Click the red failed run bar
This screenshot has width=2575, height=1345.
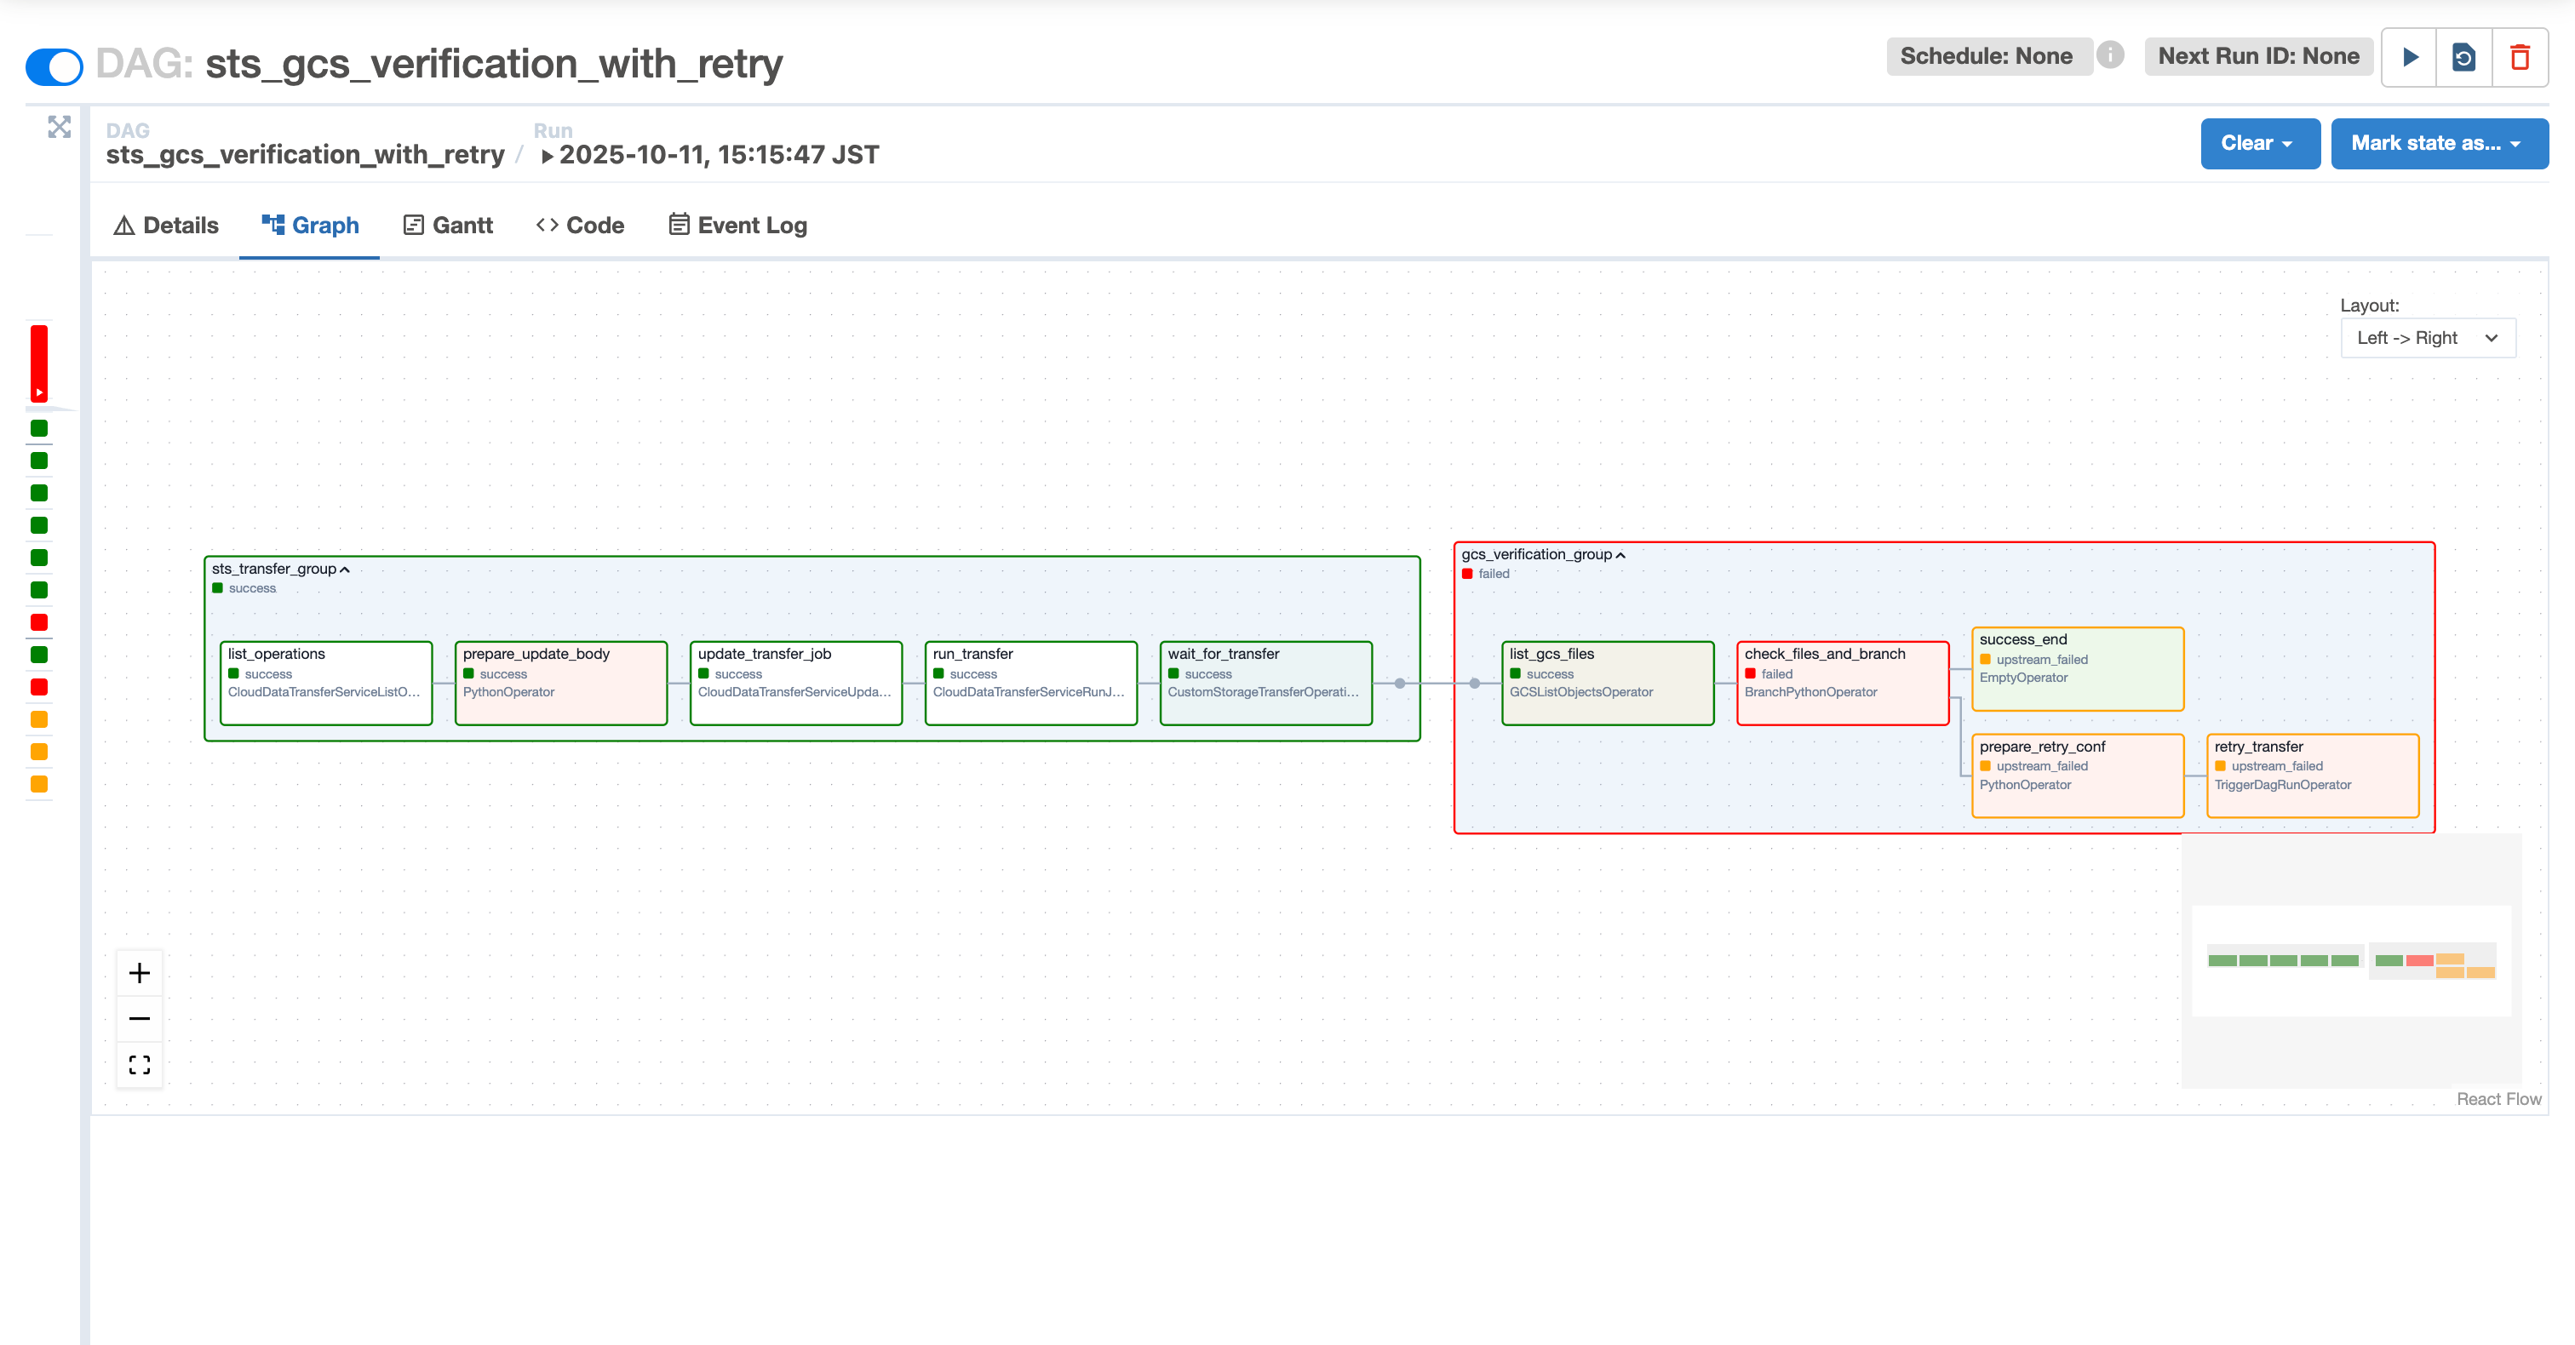[x=39, y=363]
